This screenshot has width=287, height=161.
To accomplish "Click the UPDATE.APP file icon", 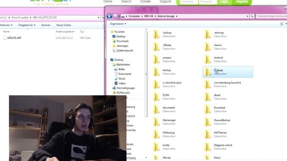I will click(5, 38).
